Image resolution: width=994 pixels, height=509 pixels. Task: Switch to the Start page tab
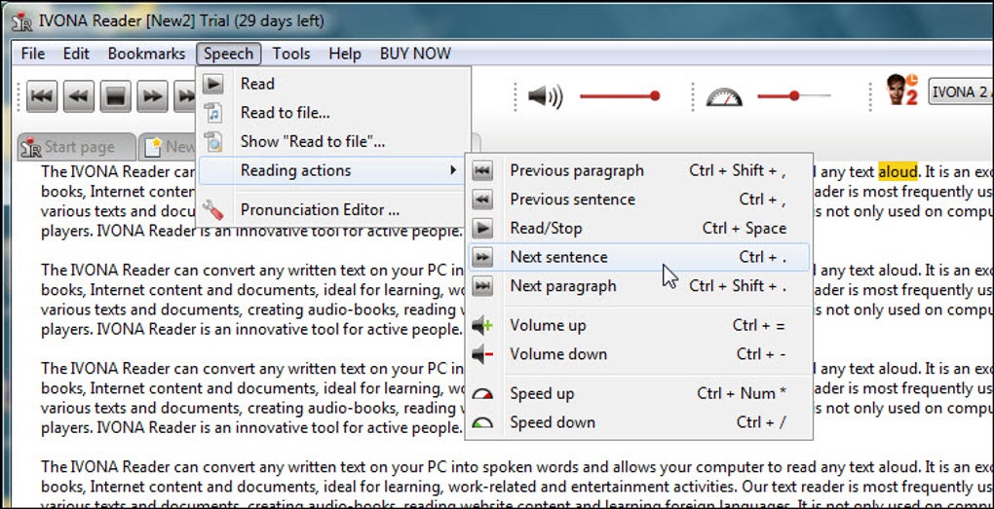point(77,147)
